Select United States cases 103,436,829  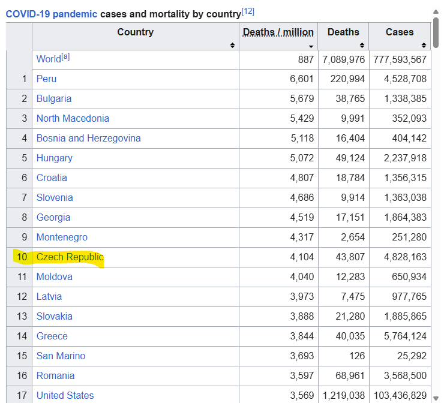[x=400, y=396]
